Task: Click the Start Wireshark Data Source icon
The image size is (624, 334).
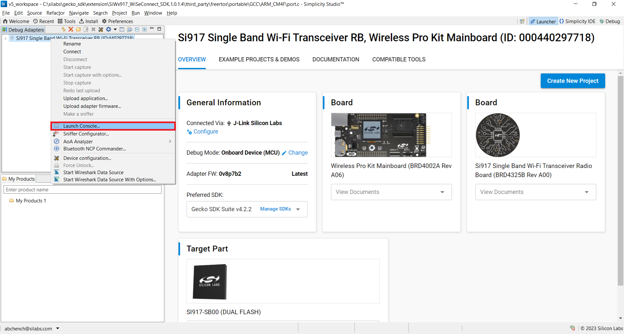Action: tap(57, 172)
